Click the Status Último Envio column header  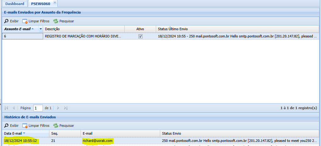tap(237, 29)
